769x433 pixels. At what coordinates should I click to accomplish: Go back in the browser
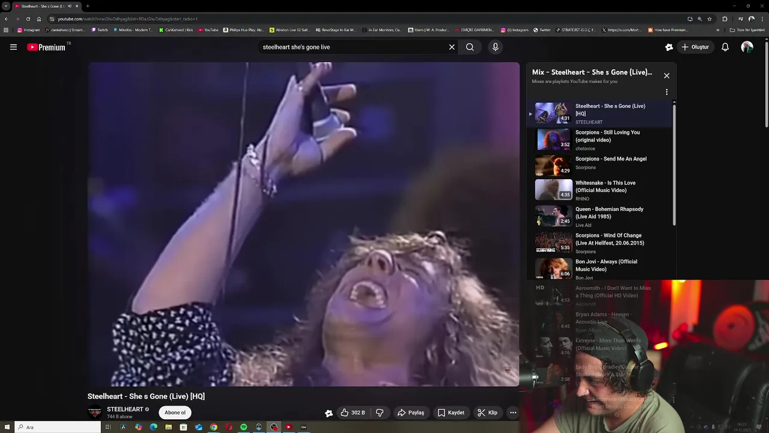[x=6, y=19]
